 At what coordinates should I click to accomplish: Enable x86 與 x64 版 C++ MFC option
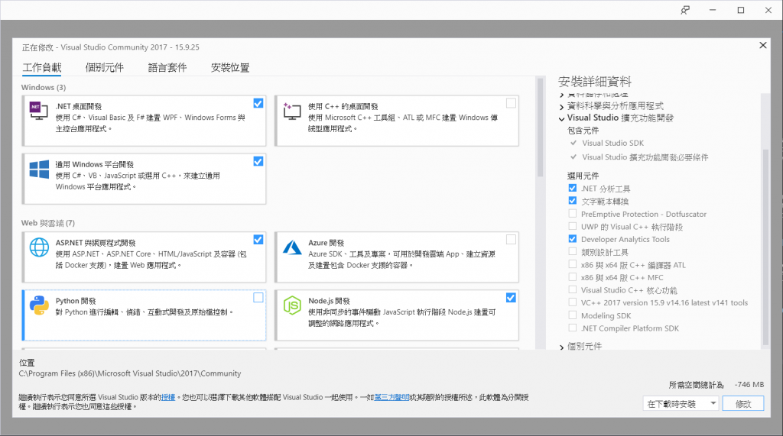click(572, 277)
